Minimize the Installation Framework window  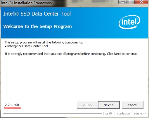[x=123, y=2]
